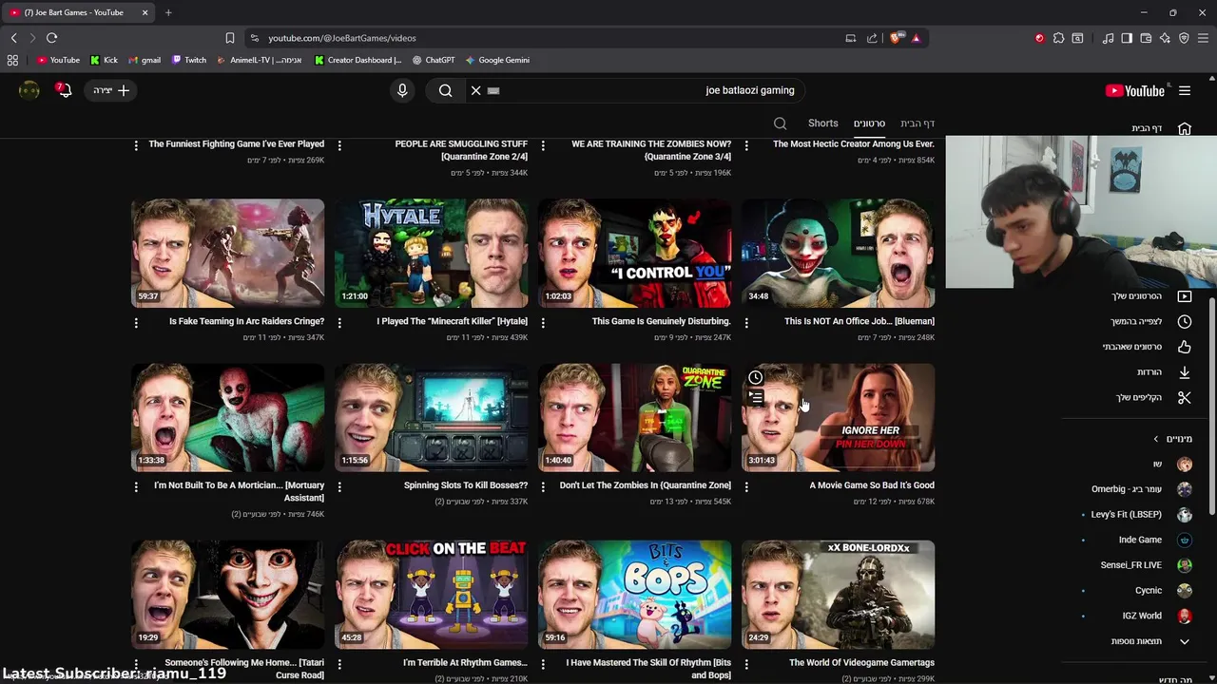The height and width of the screenshot is (684, 1217).
Task: Click the browser address bar URL
Action: [x=342, y=38]
